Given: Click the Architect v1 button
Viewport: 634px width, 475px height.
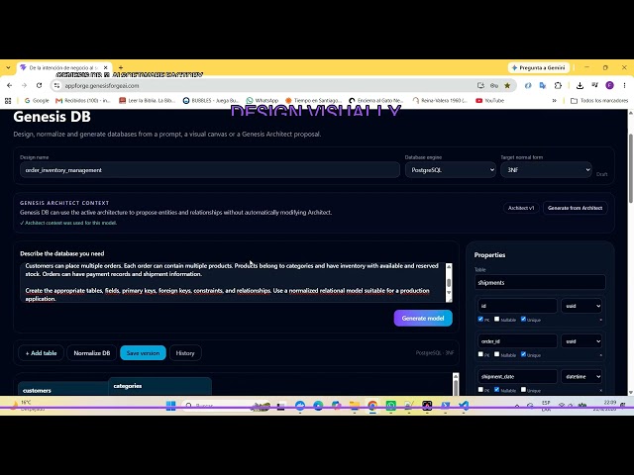Looking at the screenshot, I should click(521, 208).
